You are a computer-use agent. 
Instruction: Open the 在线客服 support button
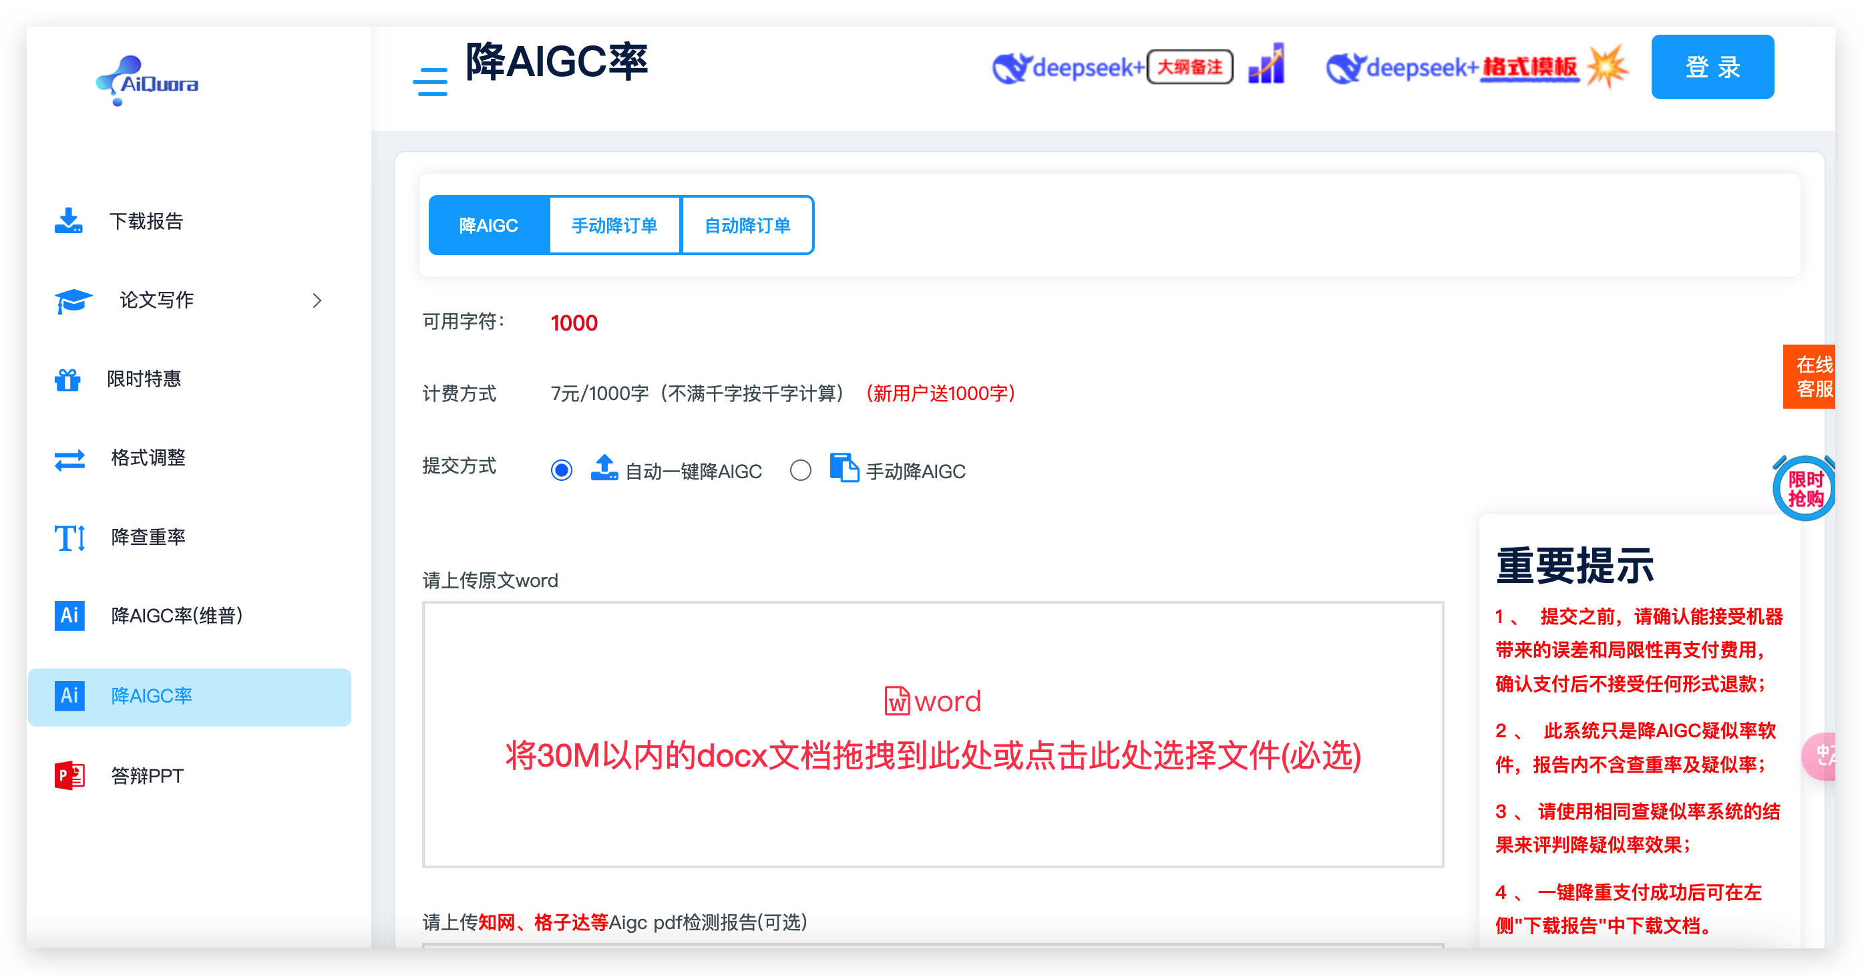click(1812, 377)
